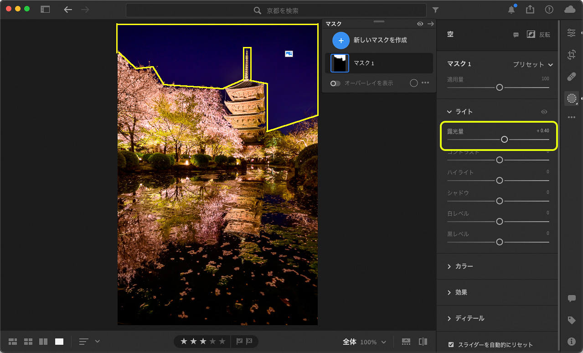Open the keywords tag icon
This screenshot has height=353, width=583.
571,320
